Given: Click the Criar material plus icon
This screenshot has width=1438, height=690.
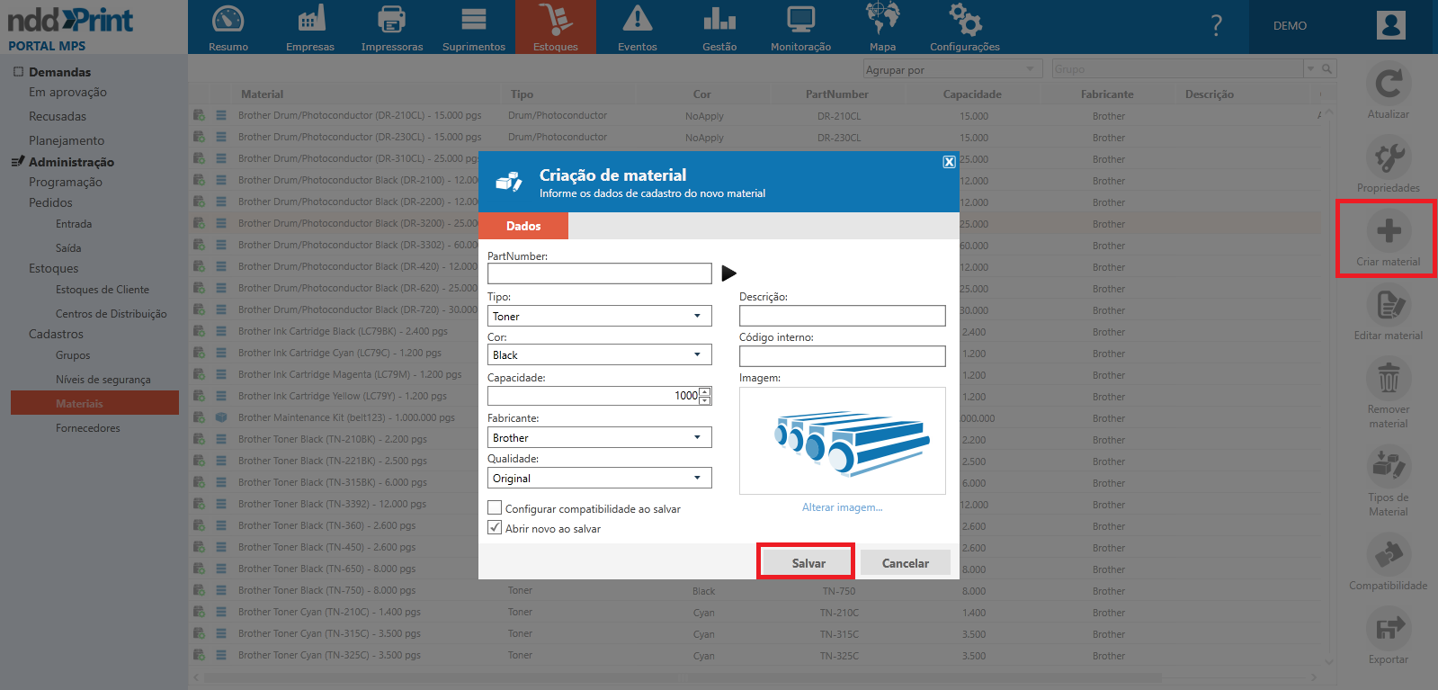Looking at the screenshot, I should coord(1388,231).
